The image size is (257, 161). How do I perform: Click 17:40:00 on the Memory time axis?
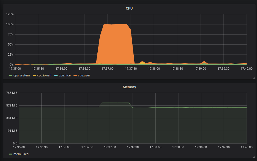point(247,148)
